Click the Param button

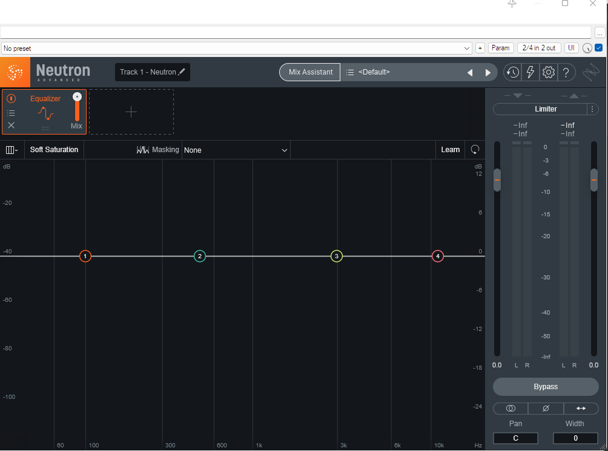click(x=501, y=48)
